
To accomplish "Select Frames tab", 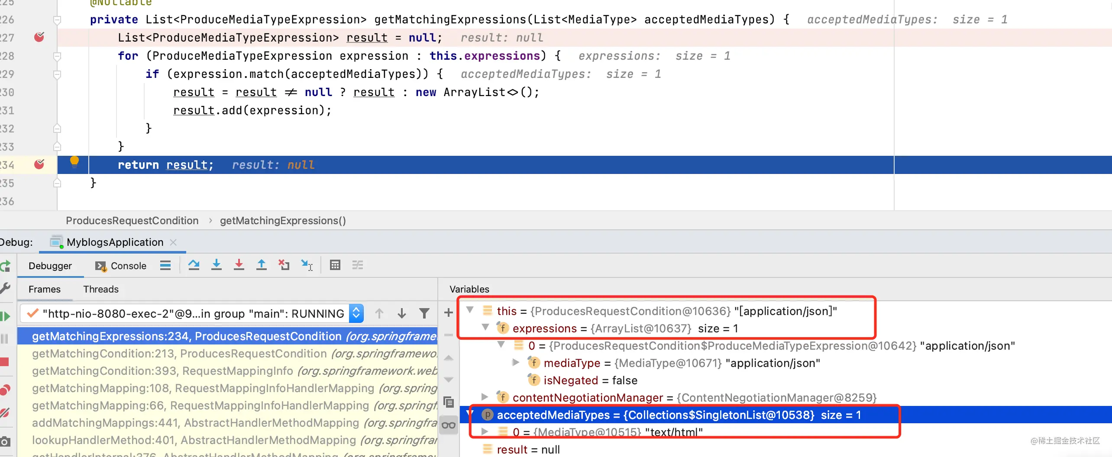I will click(x=45, y=289).
